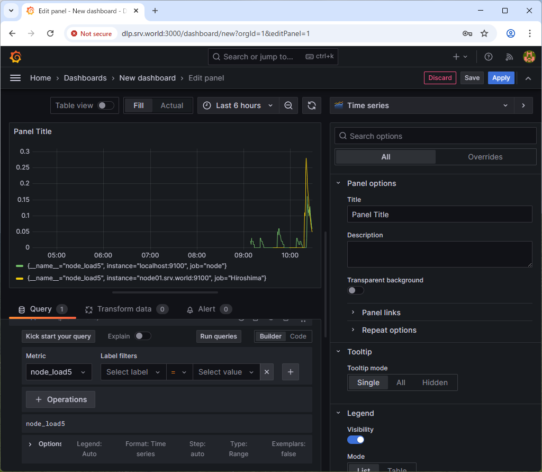The image size is (542, 472).
Task: Switch to the Transform data tab
Action: point(127,309)
